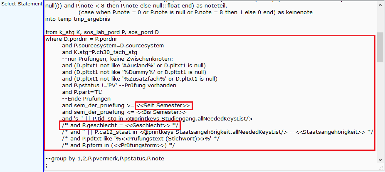
Task: Click the 'from k_stg K' line
Action: click(x=102, y=32)
